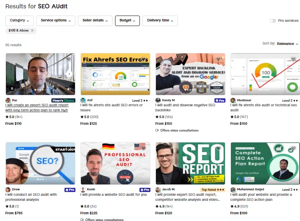This screenshot has height=221, width=300.
Task: Show next image on Raz's gig
Action: 69,74
